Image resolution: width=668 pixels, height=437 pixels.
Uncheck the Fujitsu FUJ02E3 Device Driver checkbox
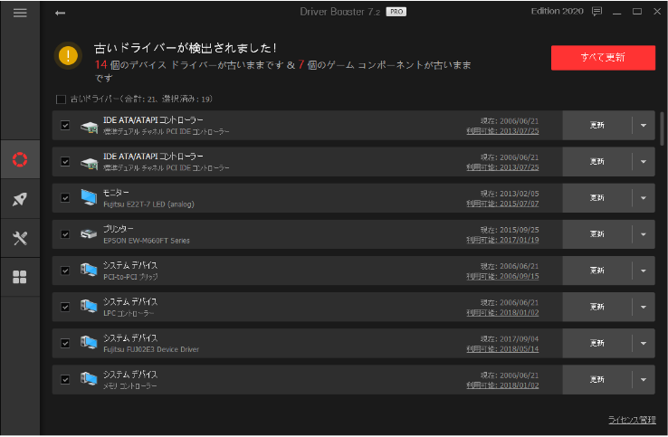point(65,343)
